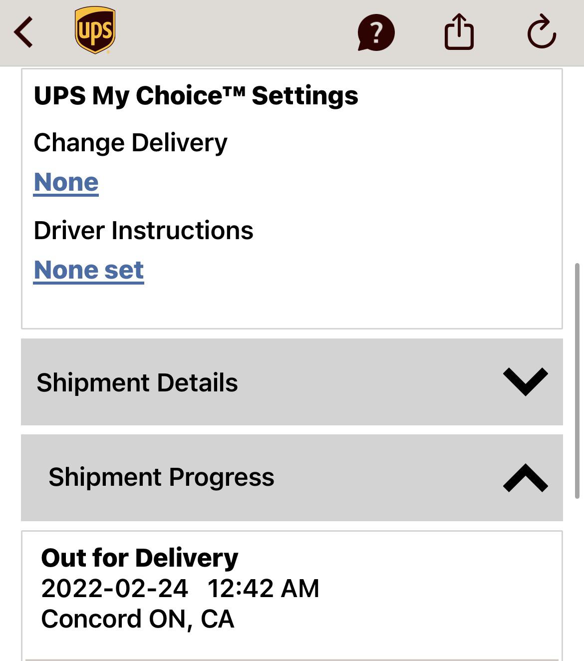The image size is (584, 661).
Task: Tap the Out for Delivery status entry
Action: (x=140, y=558)
